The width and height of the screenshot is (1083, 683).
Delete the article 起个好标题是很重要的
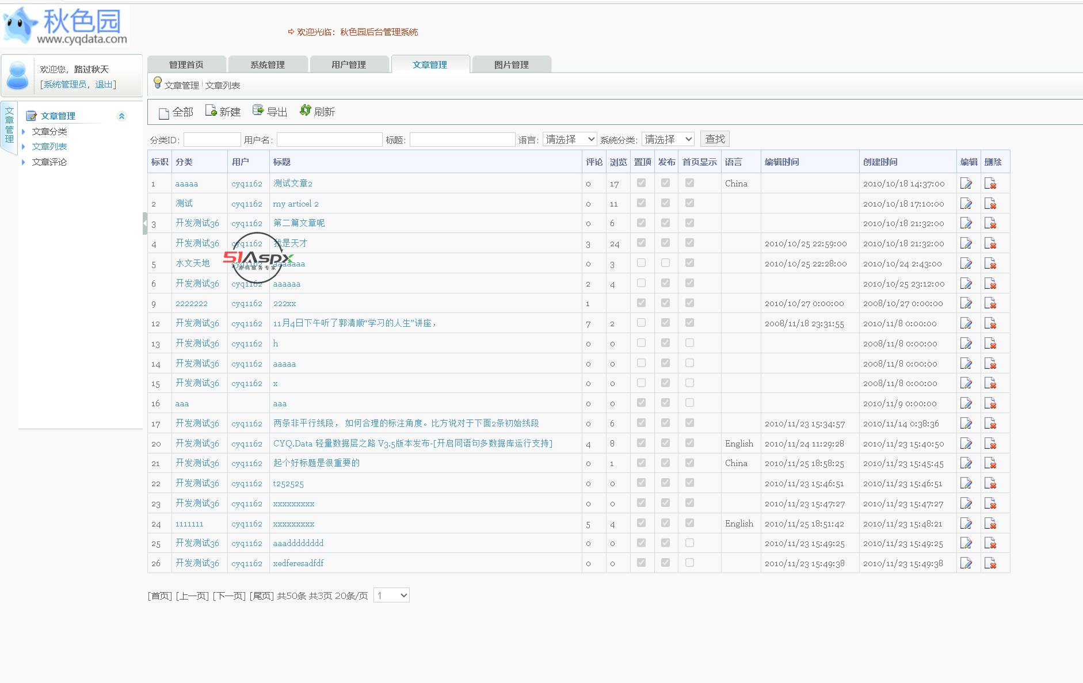pyautogui.click(x=990, y=463)
